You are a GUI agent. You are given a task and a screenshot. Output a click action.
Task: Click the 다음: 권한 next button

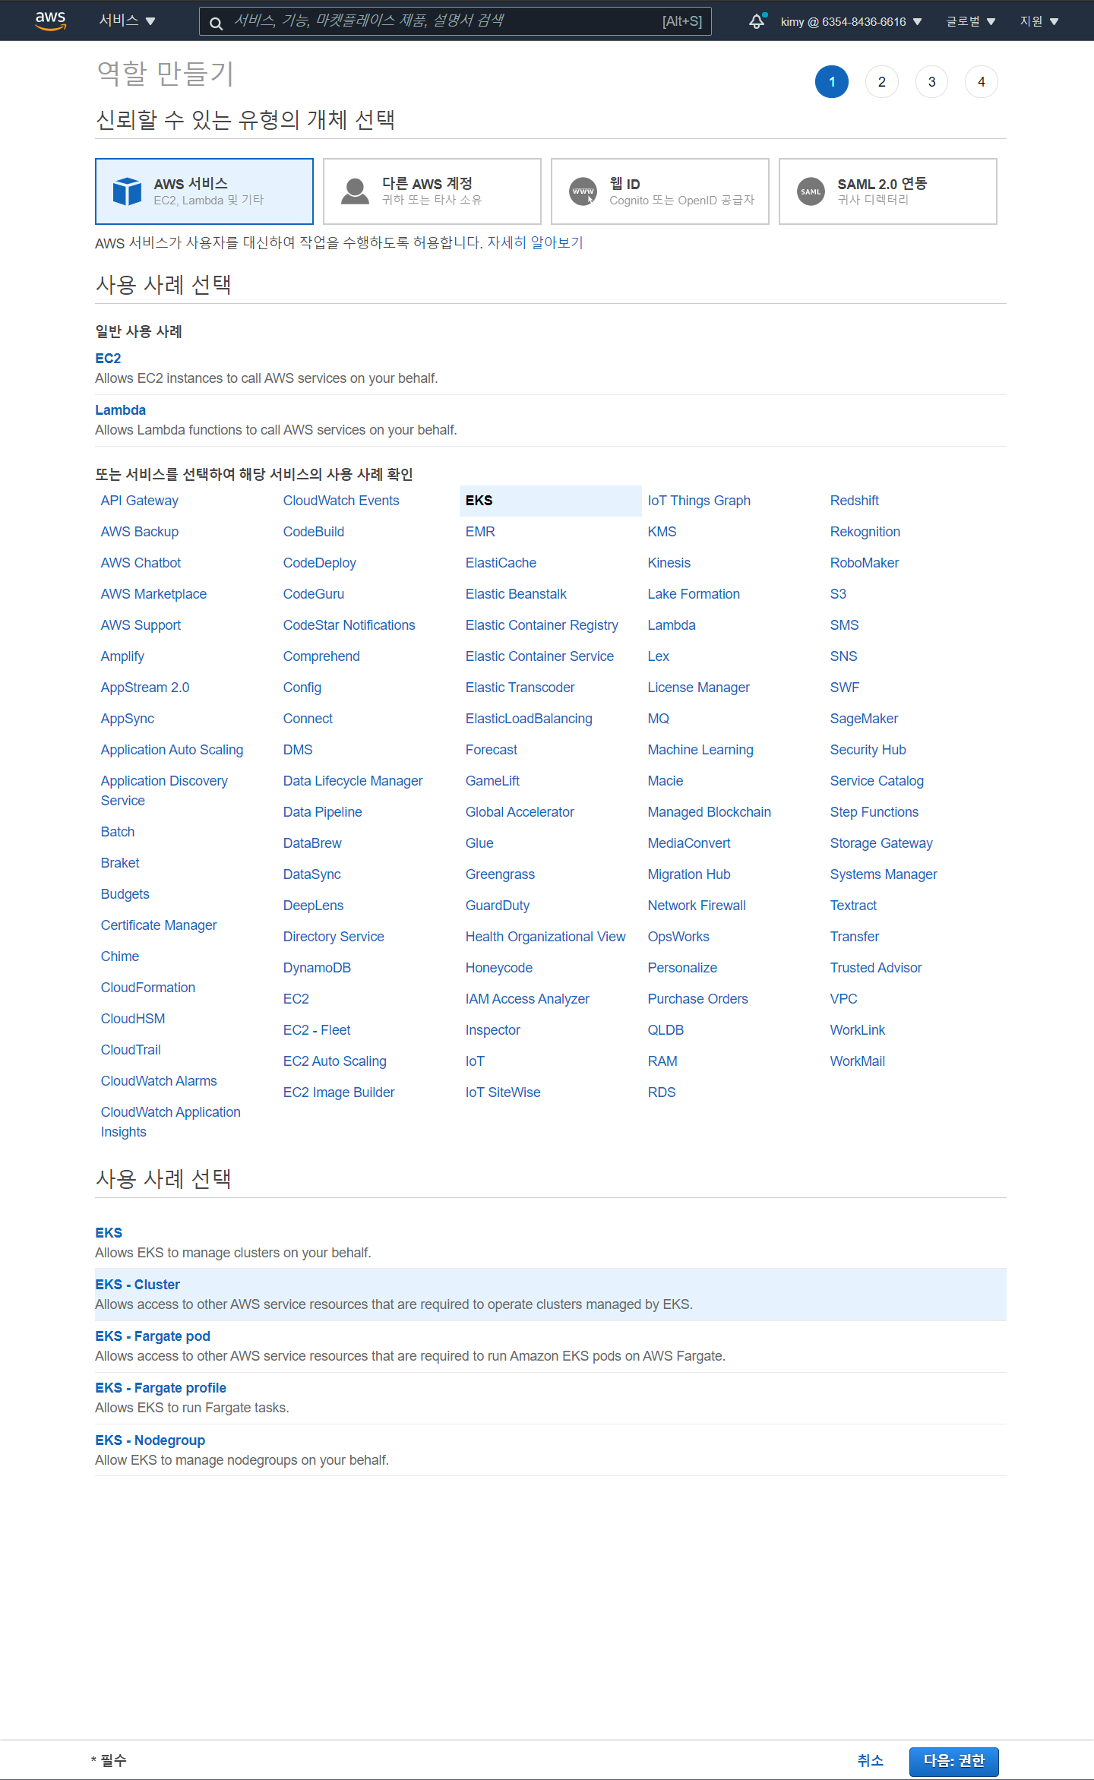953,1761
